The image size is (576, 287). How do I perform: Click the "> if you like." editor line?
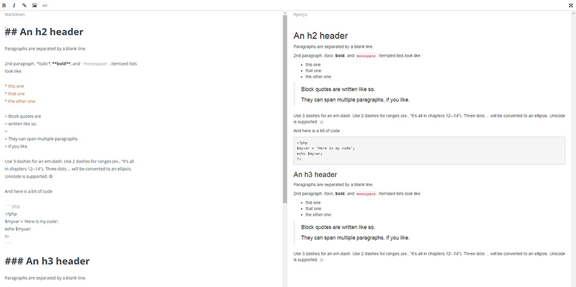pos(17,146)
